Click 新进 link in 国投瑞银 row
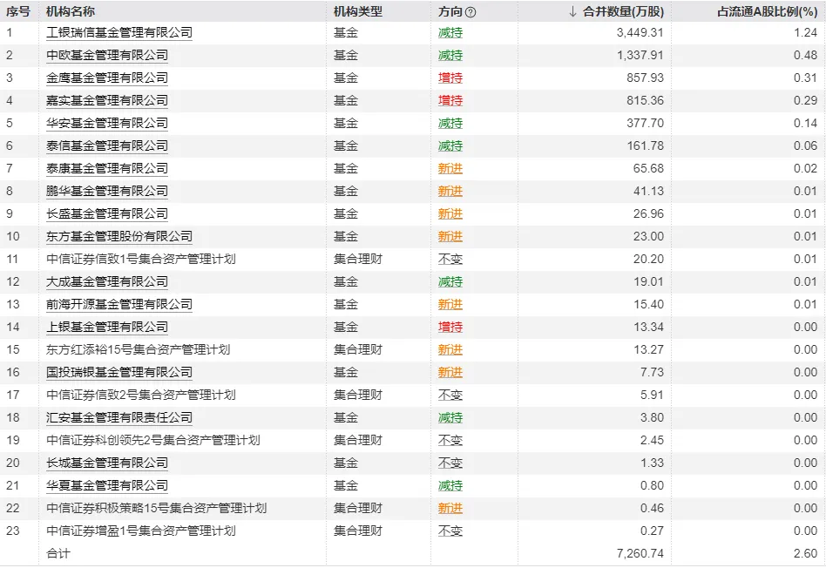826x568 pixels. point(450,373)
